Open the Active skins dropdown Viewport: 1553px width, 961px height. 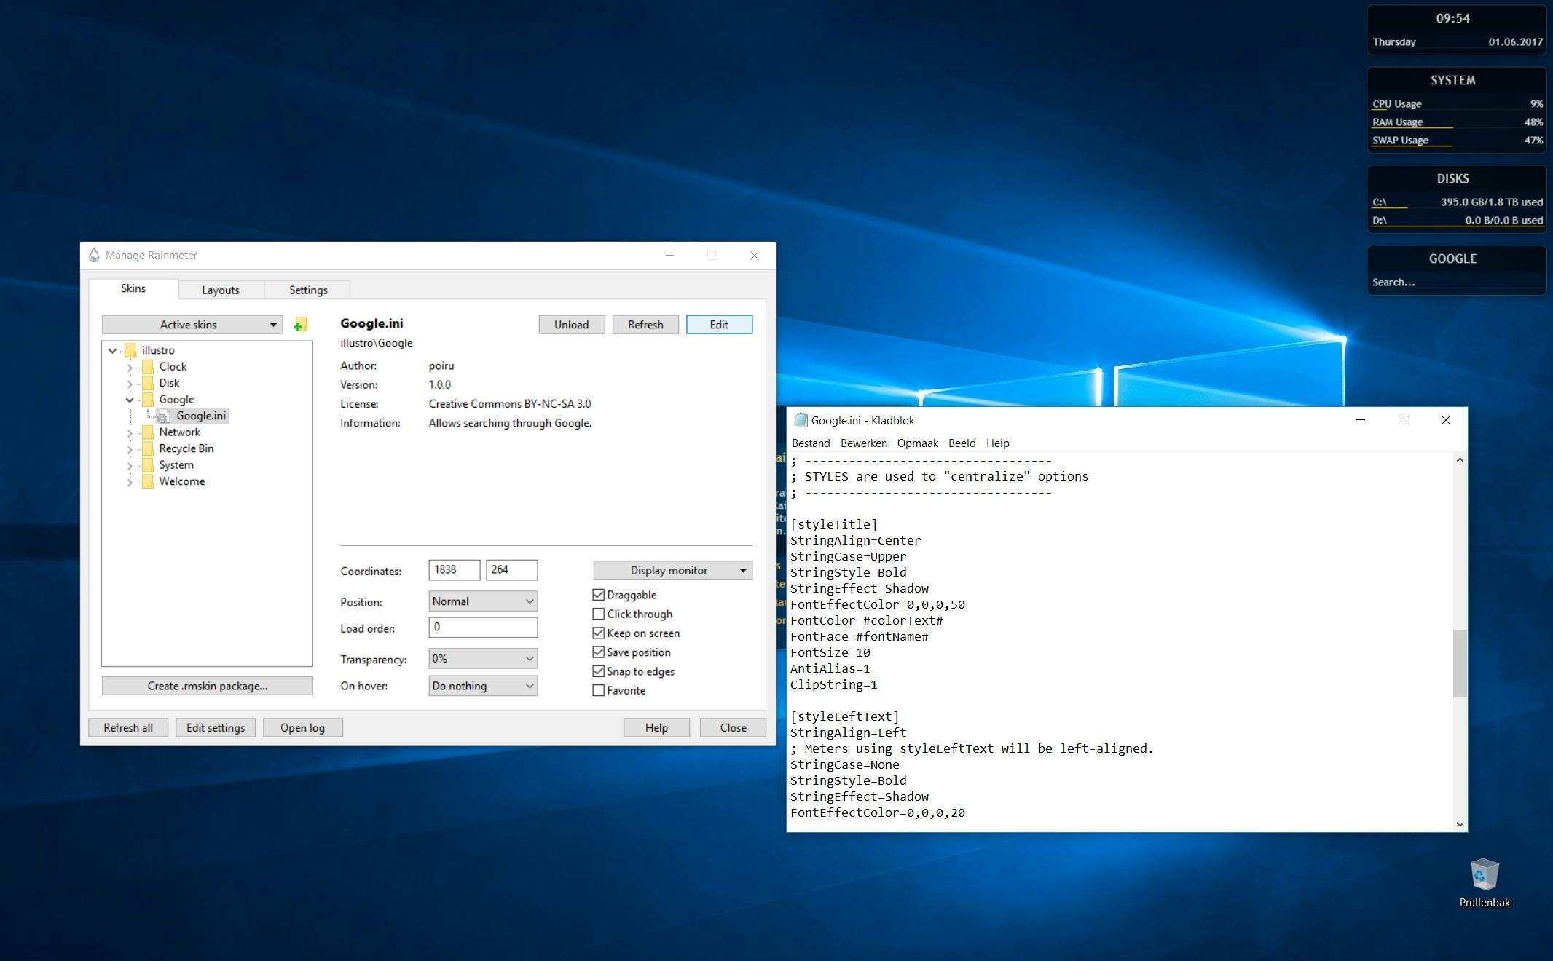click(x=192, y=325)
